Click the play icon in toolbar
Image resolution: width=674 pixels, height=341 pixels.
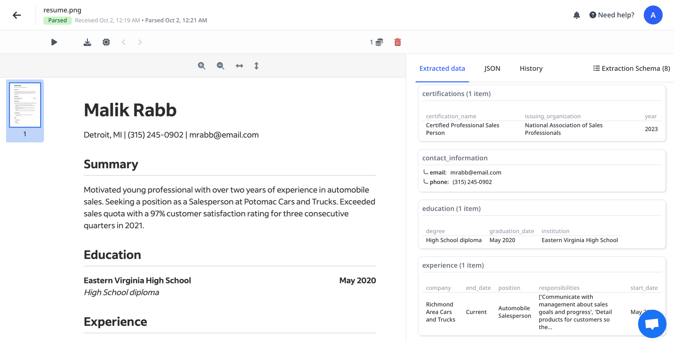pyautogui.click(x=54, y=42)
